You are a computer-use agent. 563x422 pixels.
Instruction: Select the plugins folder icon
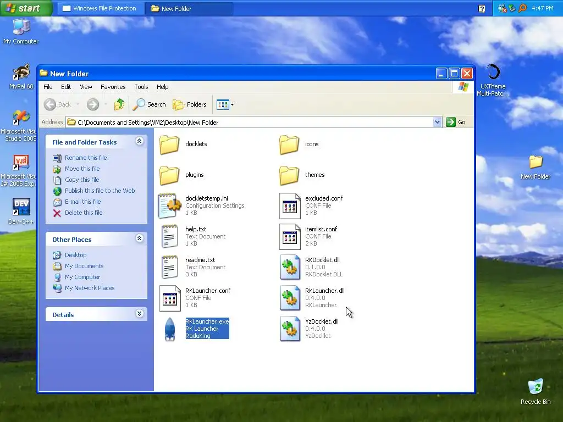tap(169, 175)
